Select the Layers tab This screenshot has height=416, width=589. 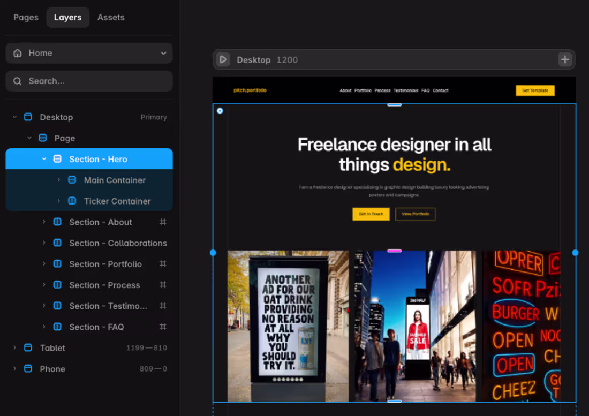point(67,17)
